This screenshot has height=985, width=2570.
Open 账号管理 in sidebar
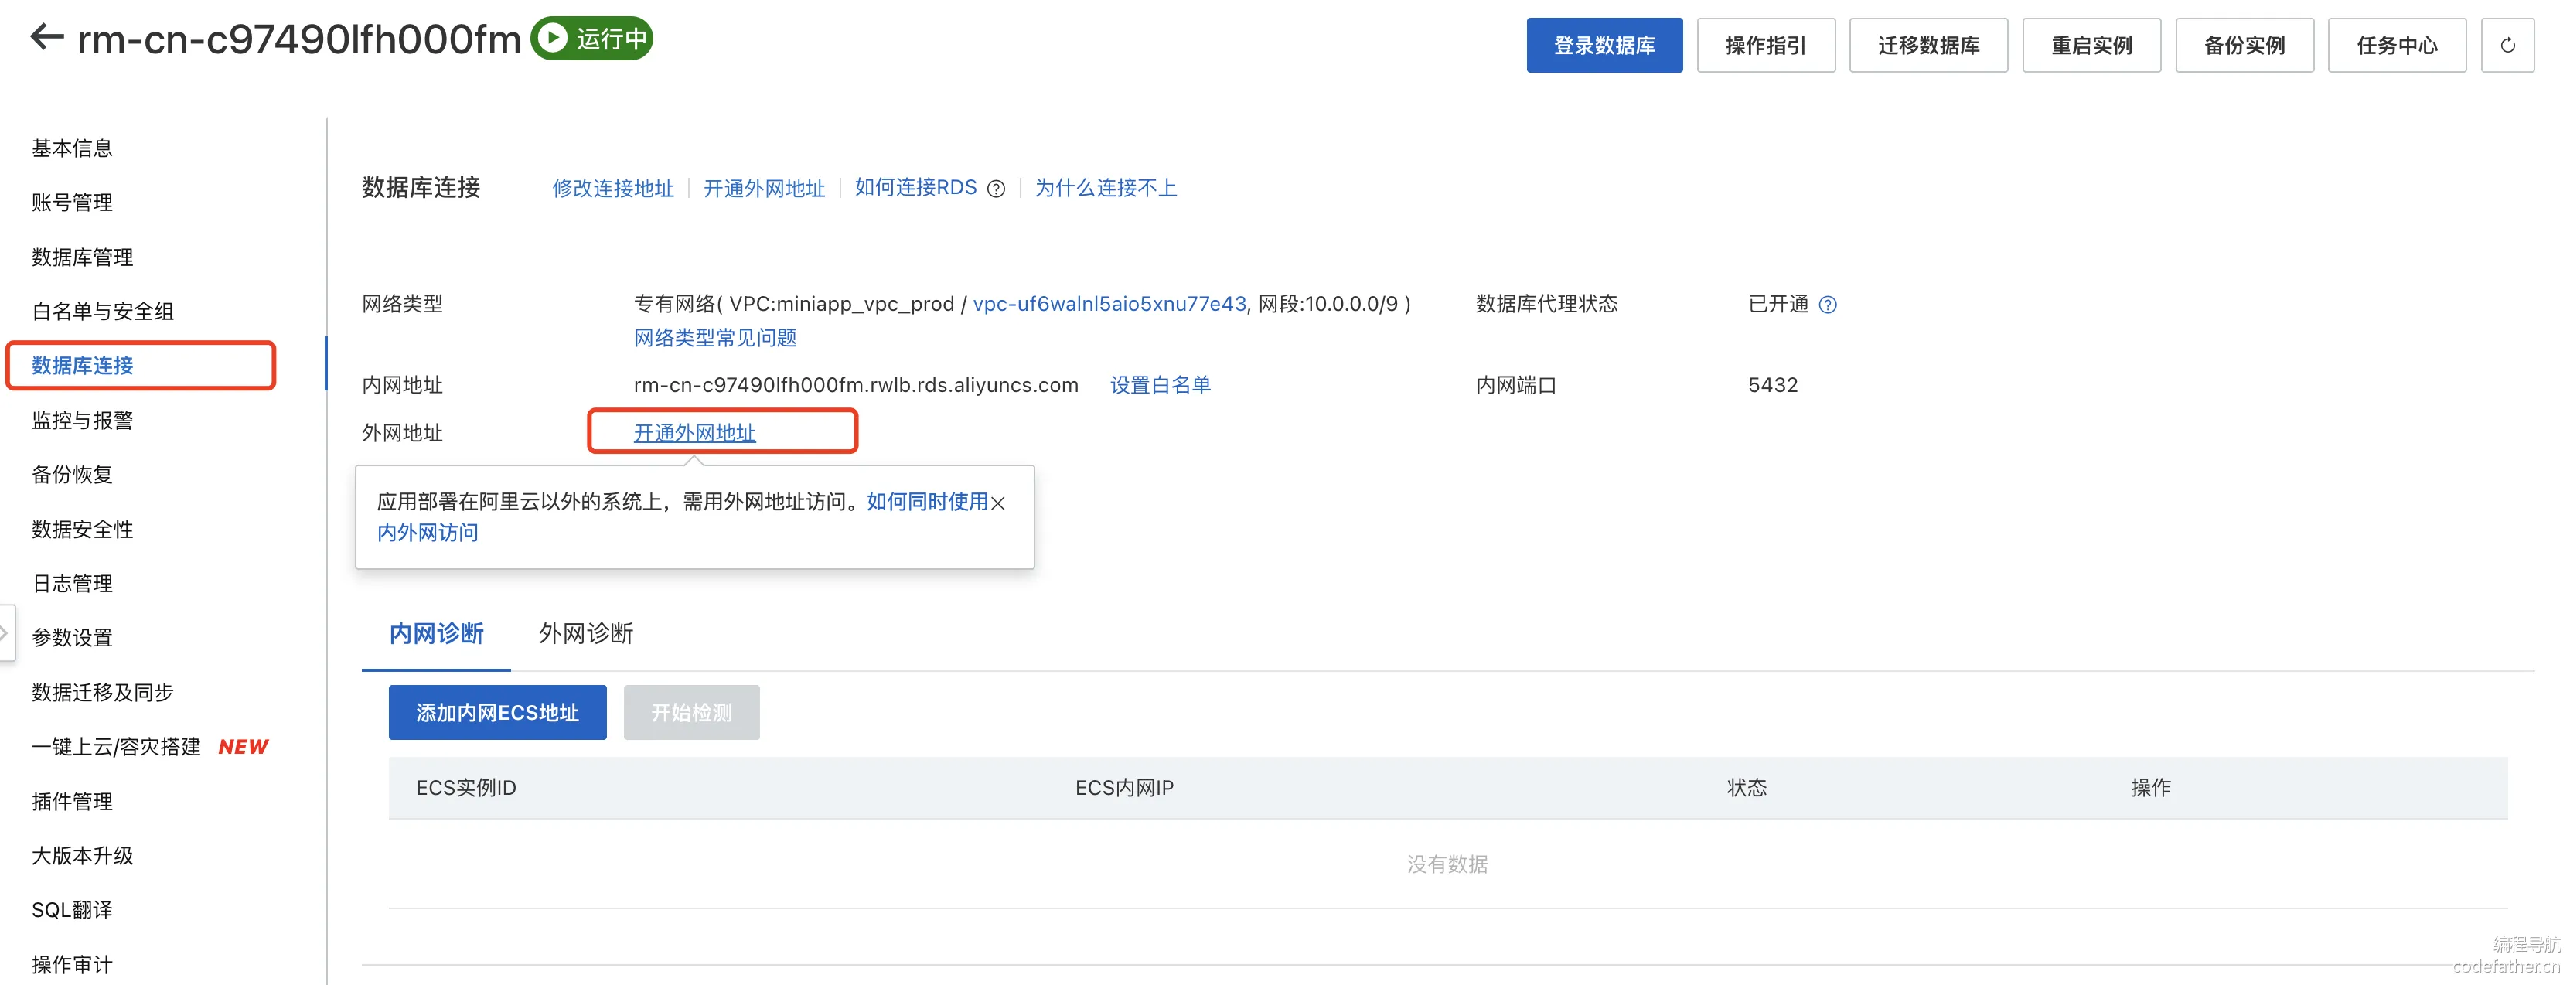pyautogui.click(x=72, y=203)
